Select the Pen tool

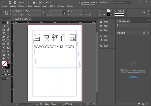pos(4,37)
